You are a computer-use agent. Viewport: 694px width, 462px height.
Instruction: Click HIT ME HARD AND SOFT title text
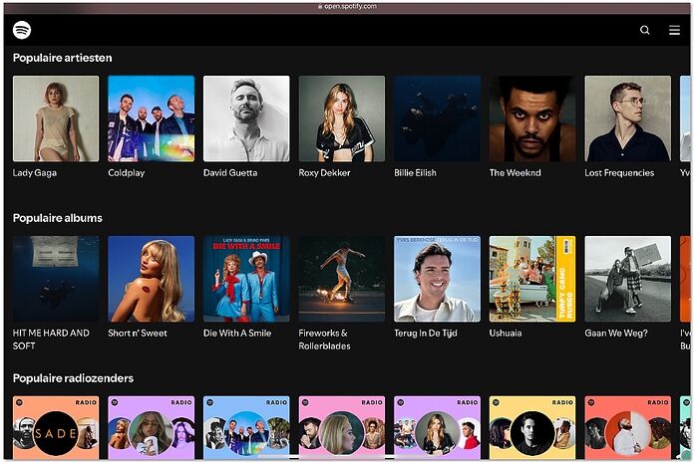(51, 340)
